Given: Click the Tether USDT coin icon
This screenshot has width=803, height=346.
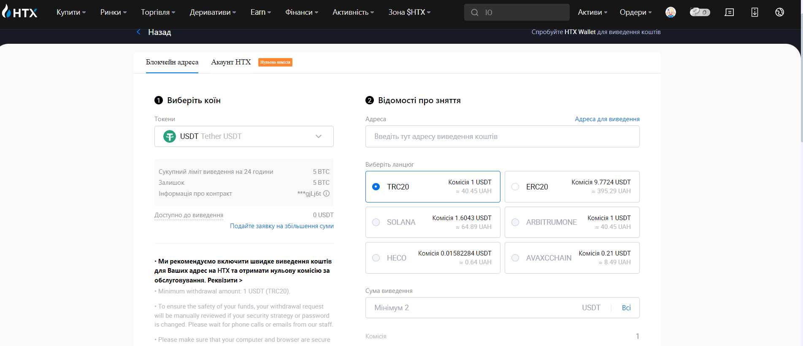Looking at the screenshot, I should pos(169,136).
